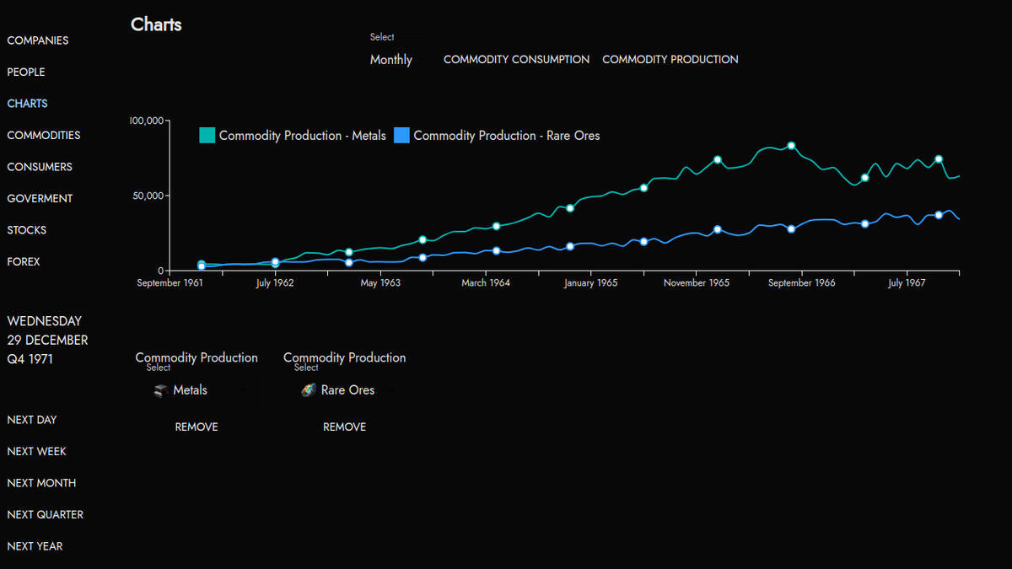Toggle Rare Ores series via blue legend box
The image size is (1012, 569).
pyautogui.click(x=401, y=136)
